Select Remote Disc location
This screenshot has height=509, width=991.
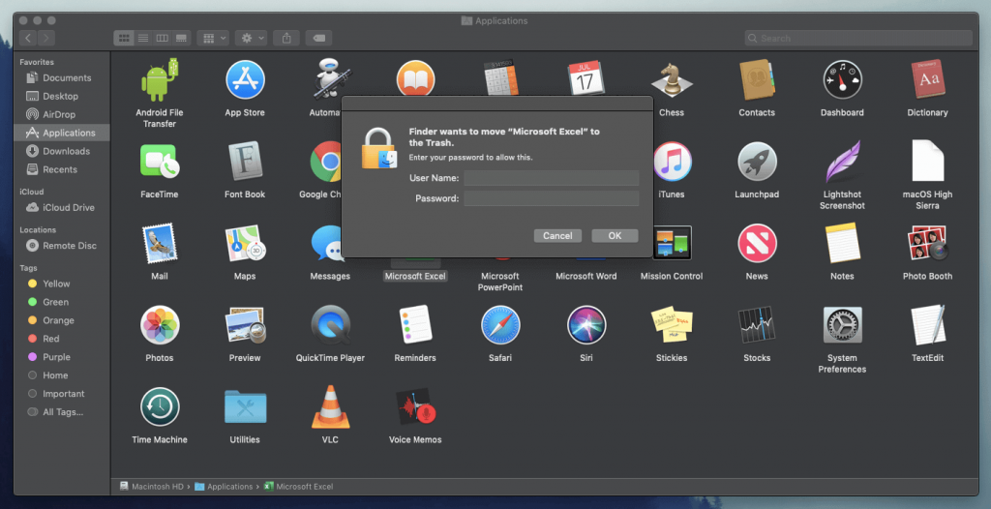[x=61, y=246]
